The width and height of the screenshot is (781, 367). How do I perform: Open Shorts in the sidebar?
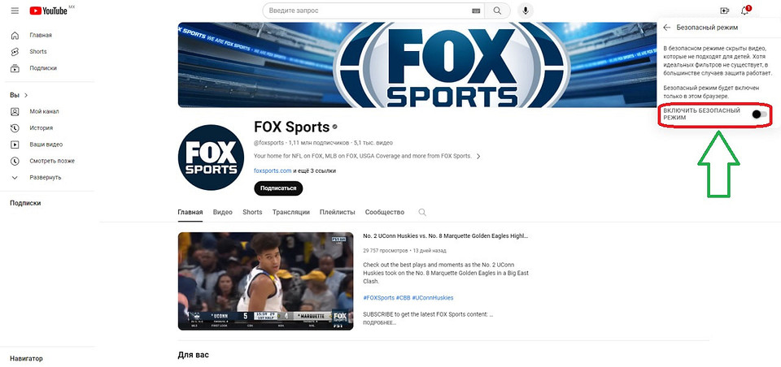pos(38,51)
